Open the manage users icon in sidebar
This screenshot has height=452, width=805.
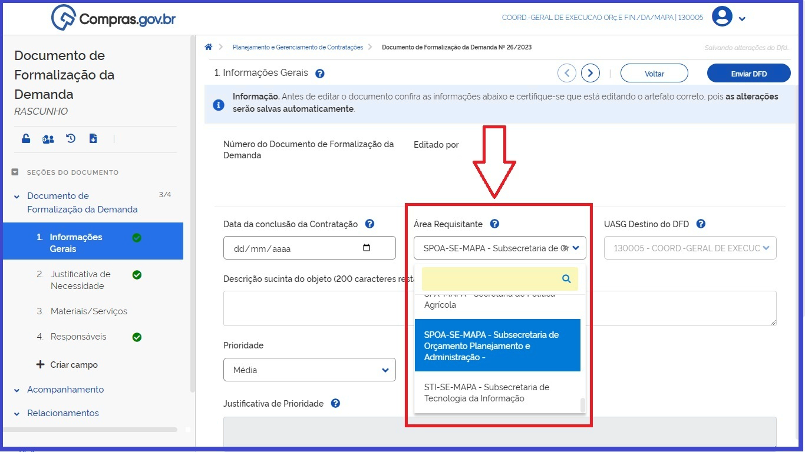pos(48,139)
